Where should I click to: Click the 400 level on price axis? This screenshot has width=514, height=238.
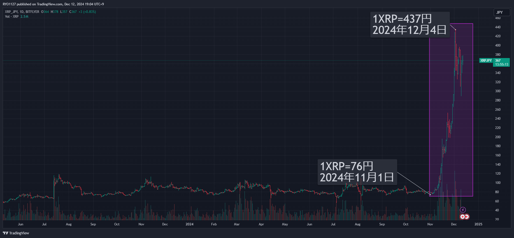[x=498, y=45]
